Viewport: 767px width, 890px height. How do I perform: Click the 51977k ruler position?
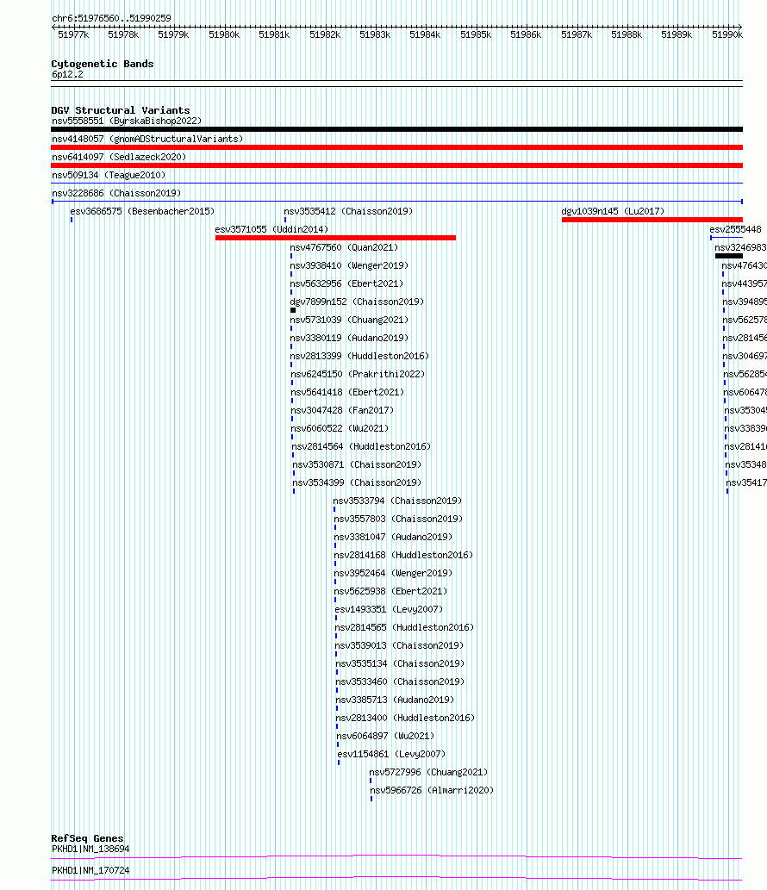tap(74, 35)
